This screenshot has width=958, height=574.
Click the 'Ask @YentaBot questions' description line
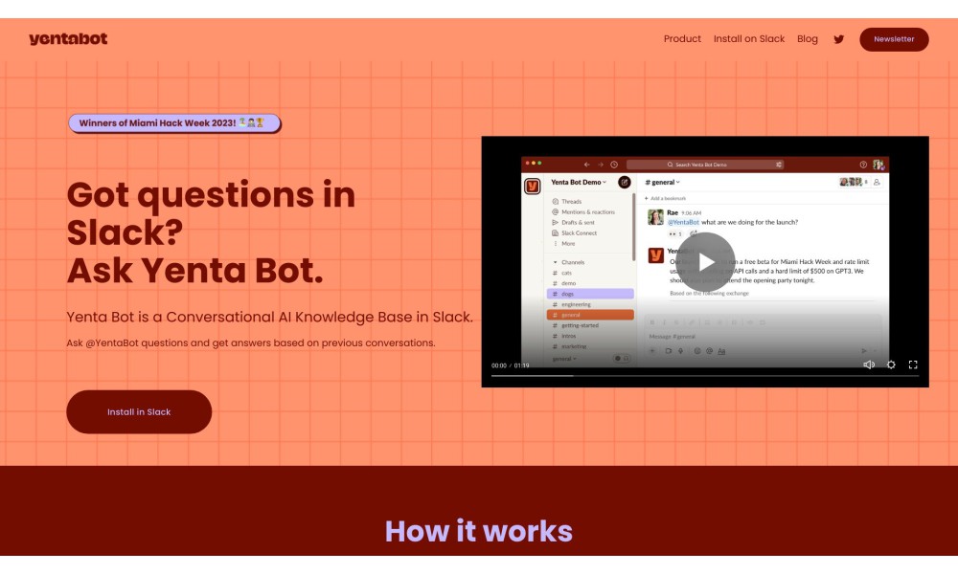pos(250,342)
